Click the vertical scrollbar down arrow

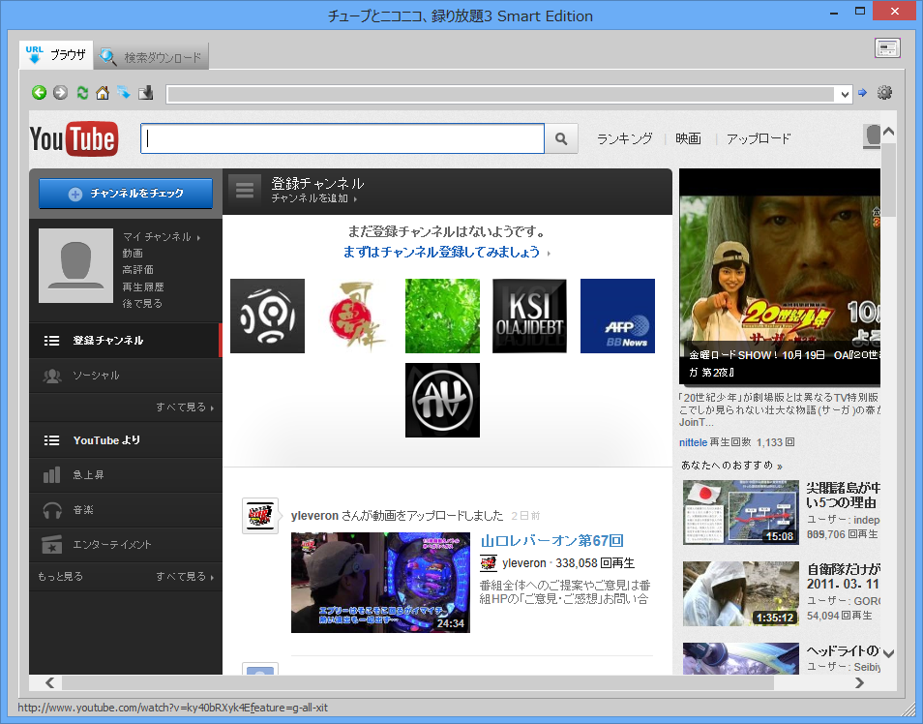pyautogui.click(x=888, y=652)
